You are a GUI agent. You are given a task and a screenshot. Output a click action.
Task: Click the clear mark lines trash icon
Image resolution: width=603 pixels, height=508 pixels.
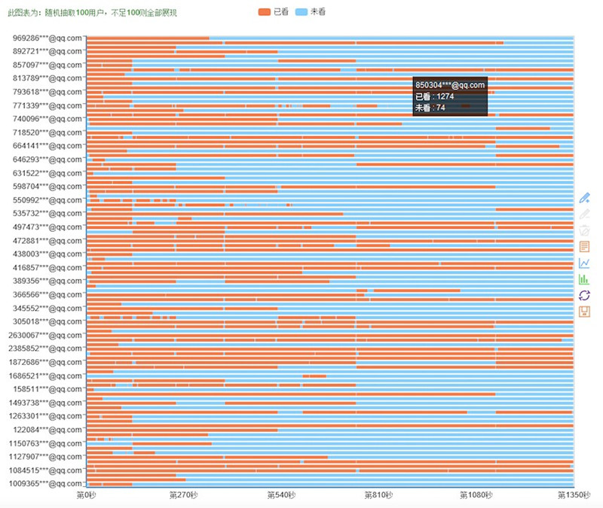click(x=584, y=230)
